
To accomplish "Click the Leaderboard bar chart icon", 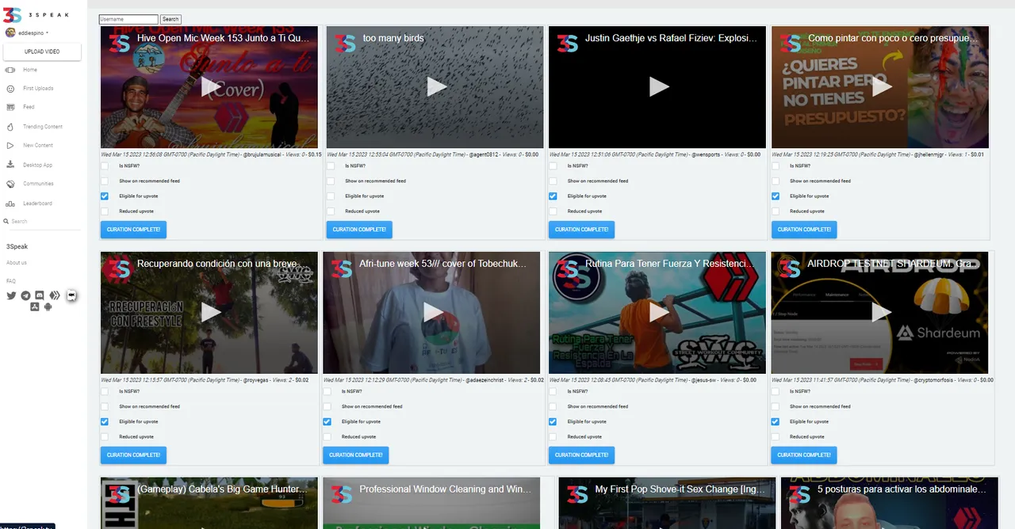I will click(10, 204).
